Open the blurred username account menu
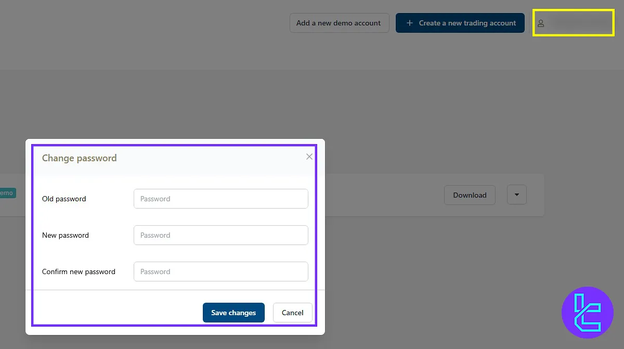This screenshot has height=349, width=624. coord(578,22)
